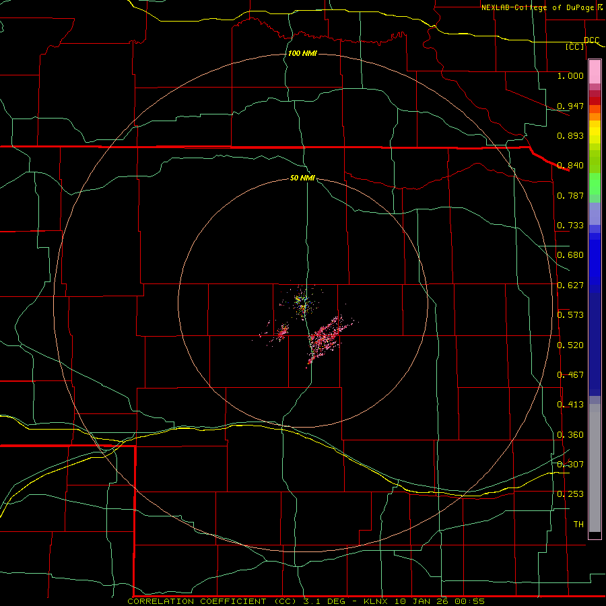The width and height of the screenshot is (606, 606).
Task: Select the 0.947 legend value
Action: coord(570,106)
